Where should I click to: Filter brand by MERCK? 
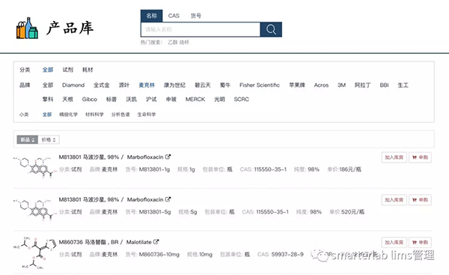[x=195, y=99]
